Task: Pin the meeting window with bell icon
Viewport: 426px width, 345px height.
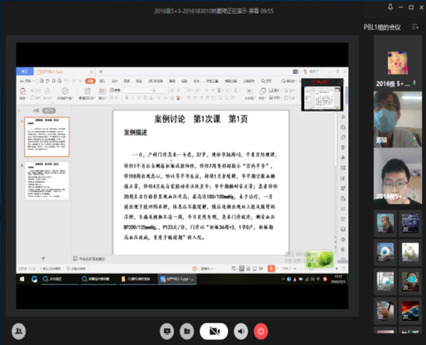Action: 390,8
